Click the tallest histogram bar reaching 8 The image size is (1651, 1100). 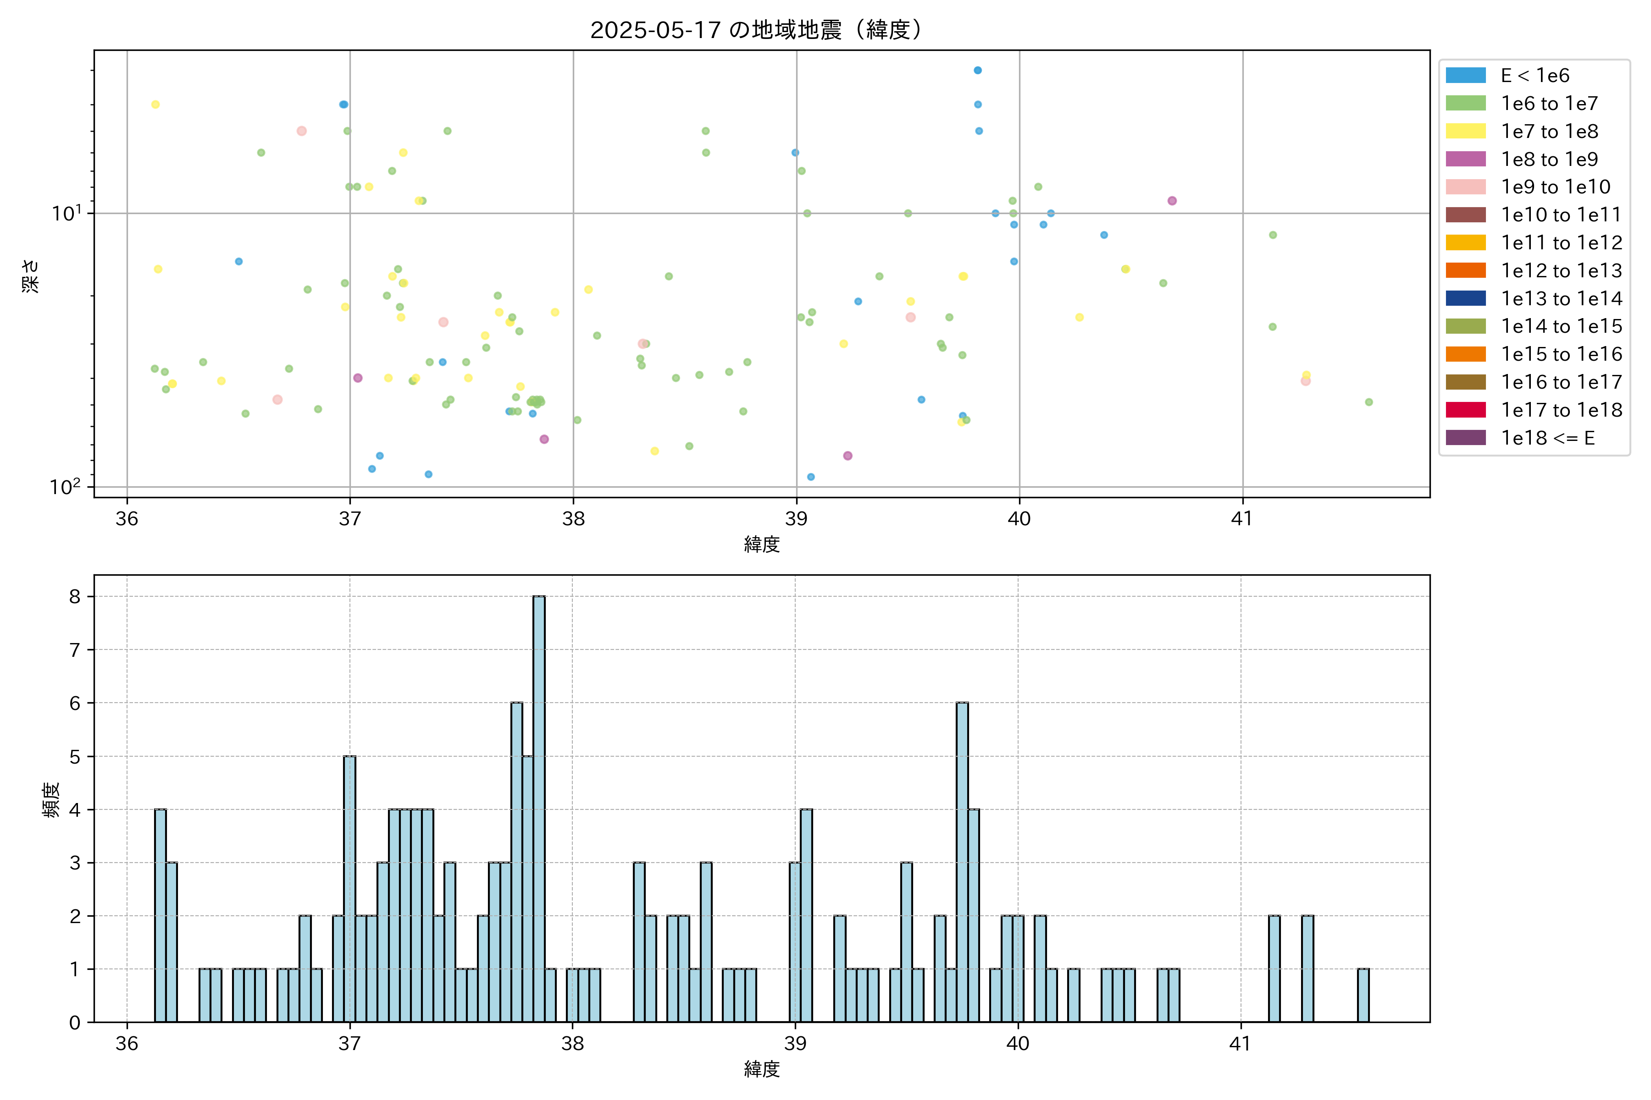(538, 808)
